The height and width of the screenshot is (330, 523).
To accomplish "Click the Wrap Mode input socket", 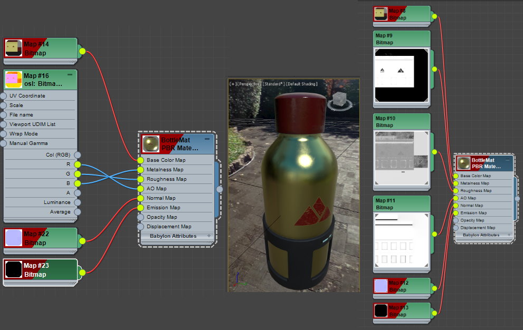I will (3, 134).
